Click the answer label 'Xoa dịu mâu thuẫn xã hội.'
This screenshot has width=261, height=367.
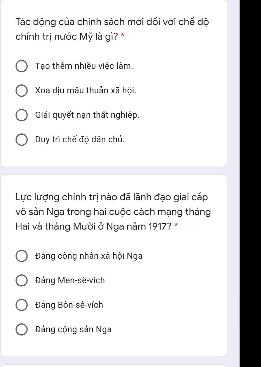(86, 91)
